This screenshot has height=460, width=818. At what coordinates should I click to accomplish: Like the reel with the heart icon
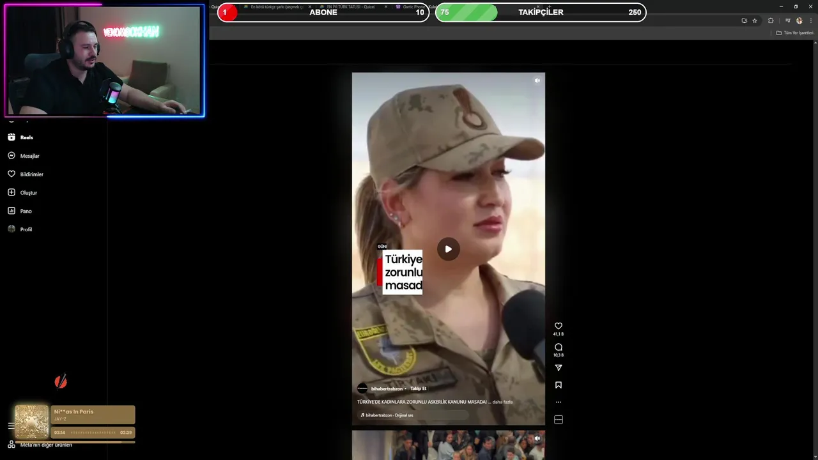[558, 326]
